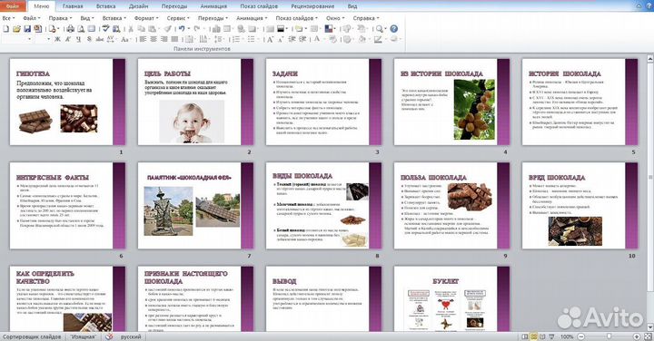Open the Undo history dropdown arrow
The width and height of the screenshot is (654, 341).
[189, 29]
